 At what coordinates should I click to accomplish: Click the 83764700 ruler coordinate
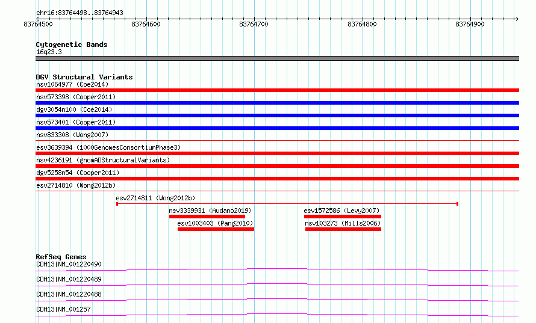click(x=254, y=24)
